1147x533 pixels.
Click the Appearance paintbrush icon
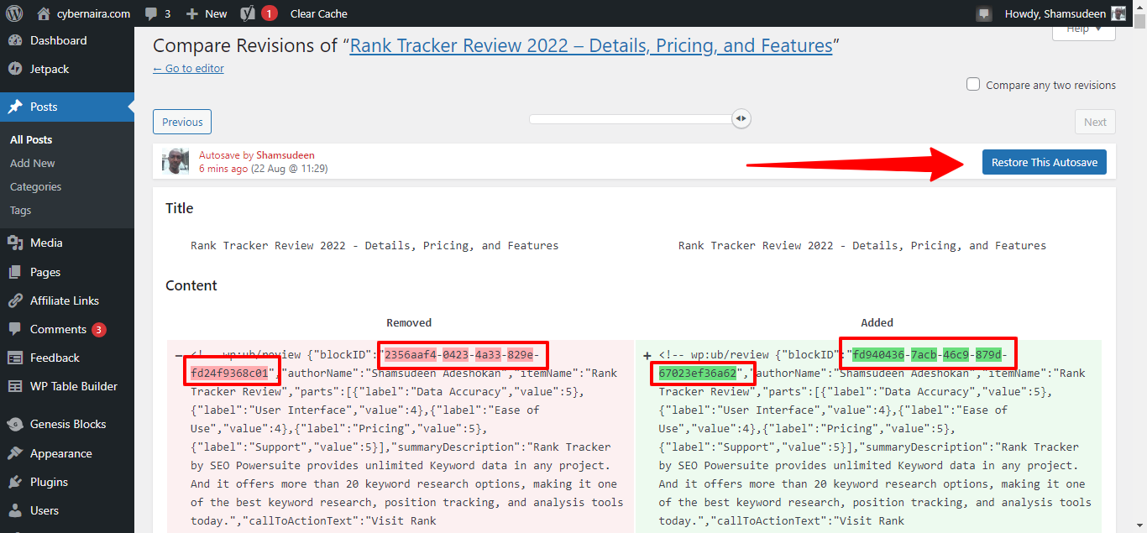[15, 453]
